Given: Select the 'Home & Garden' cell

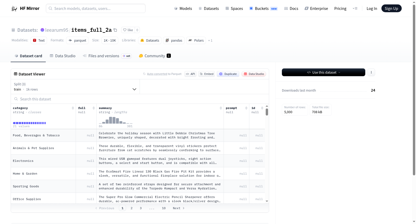Looking at the screenshot, I should (43, 174).
